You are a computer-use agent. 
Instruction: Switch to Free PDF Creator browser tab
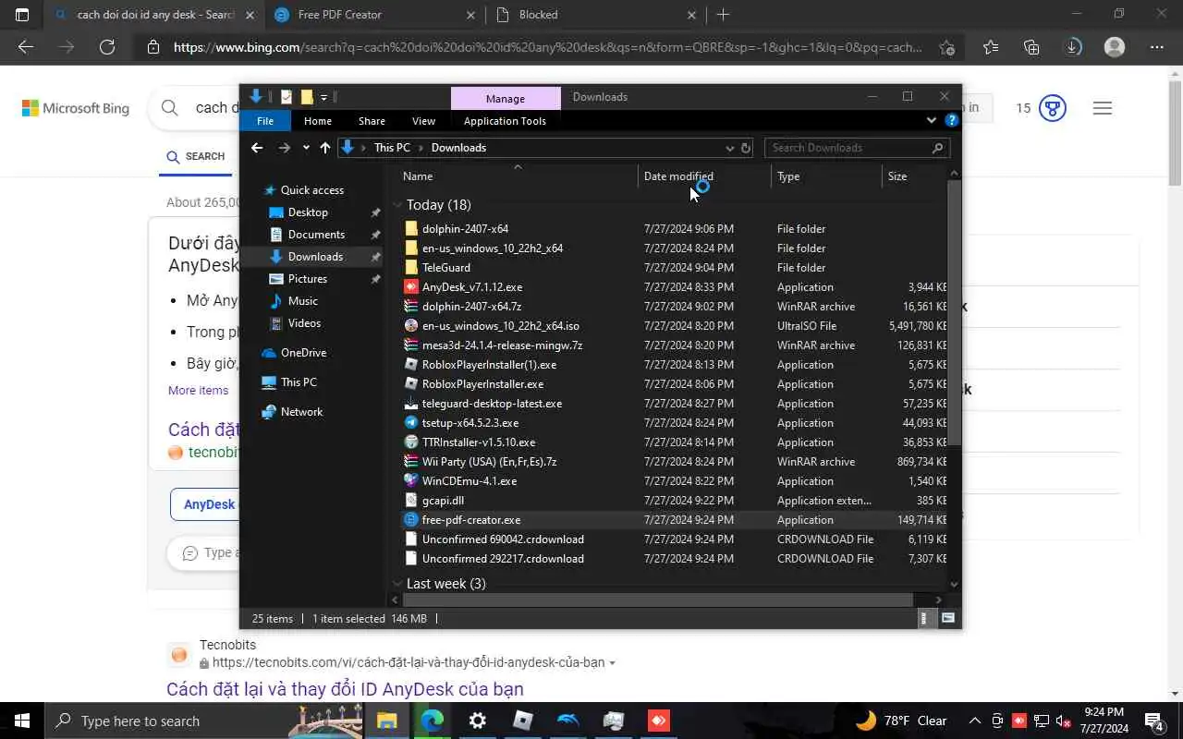point(374,15)
